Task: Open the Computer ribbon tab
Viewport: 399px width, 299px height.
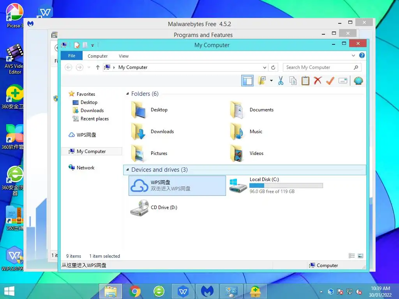Action: pos(98,56)
